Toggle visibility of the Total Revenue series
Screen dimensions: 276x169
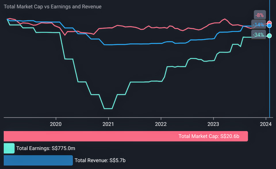coord(38,160)
